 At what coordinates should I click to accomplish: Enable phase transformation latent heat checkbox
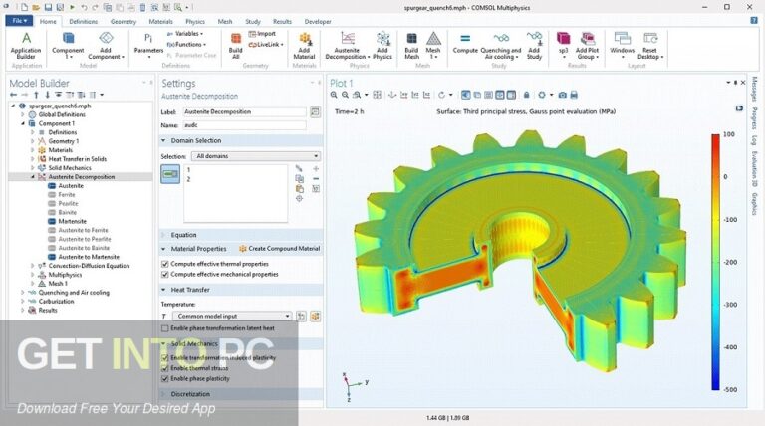(165, 328)
